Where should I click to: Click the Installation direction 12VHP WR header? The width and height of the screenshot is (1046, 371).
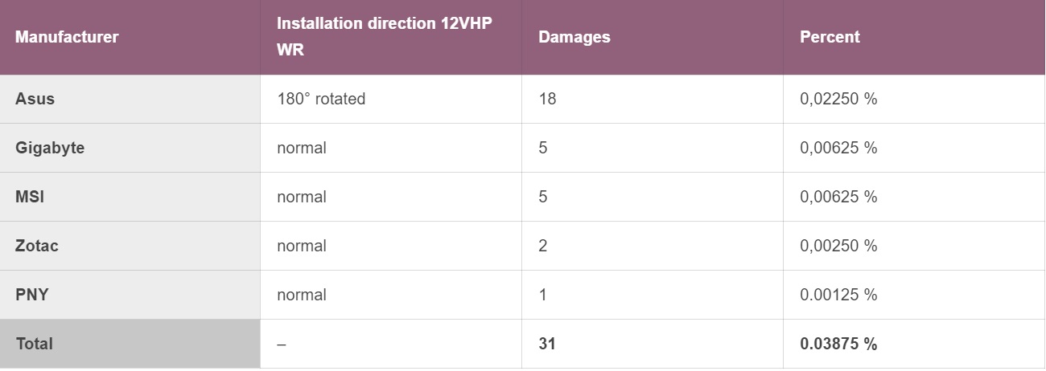coord(384,37)
